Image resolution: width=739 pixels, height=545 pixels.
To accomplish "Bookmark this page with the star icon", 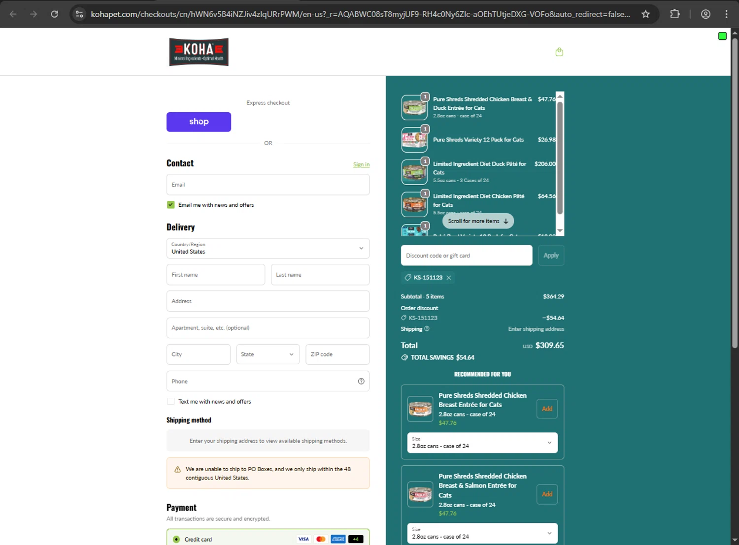I will 645,14.
